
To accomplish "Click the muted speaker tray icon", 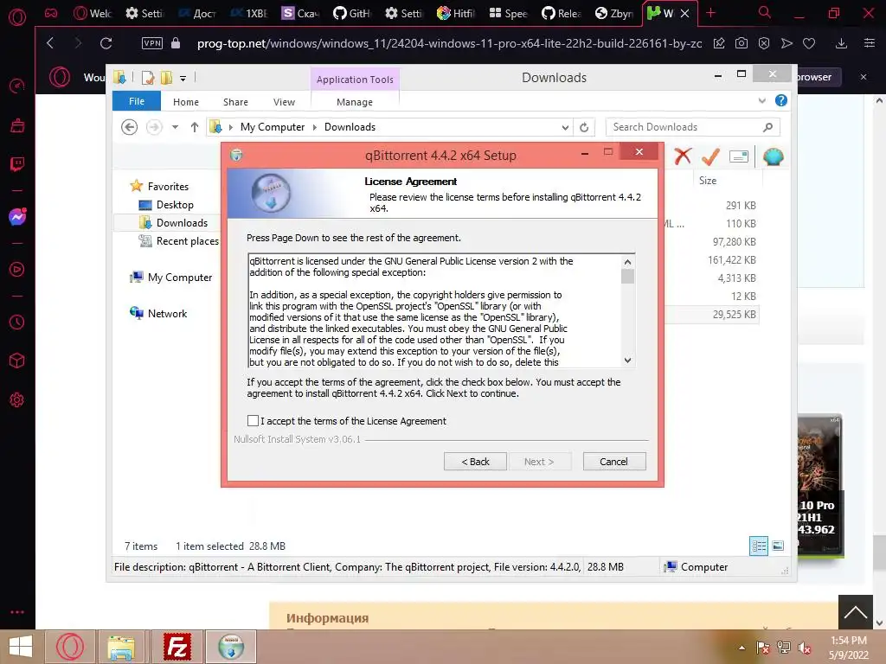I will pos(804,648).
